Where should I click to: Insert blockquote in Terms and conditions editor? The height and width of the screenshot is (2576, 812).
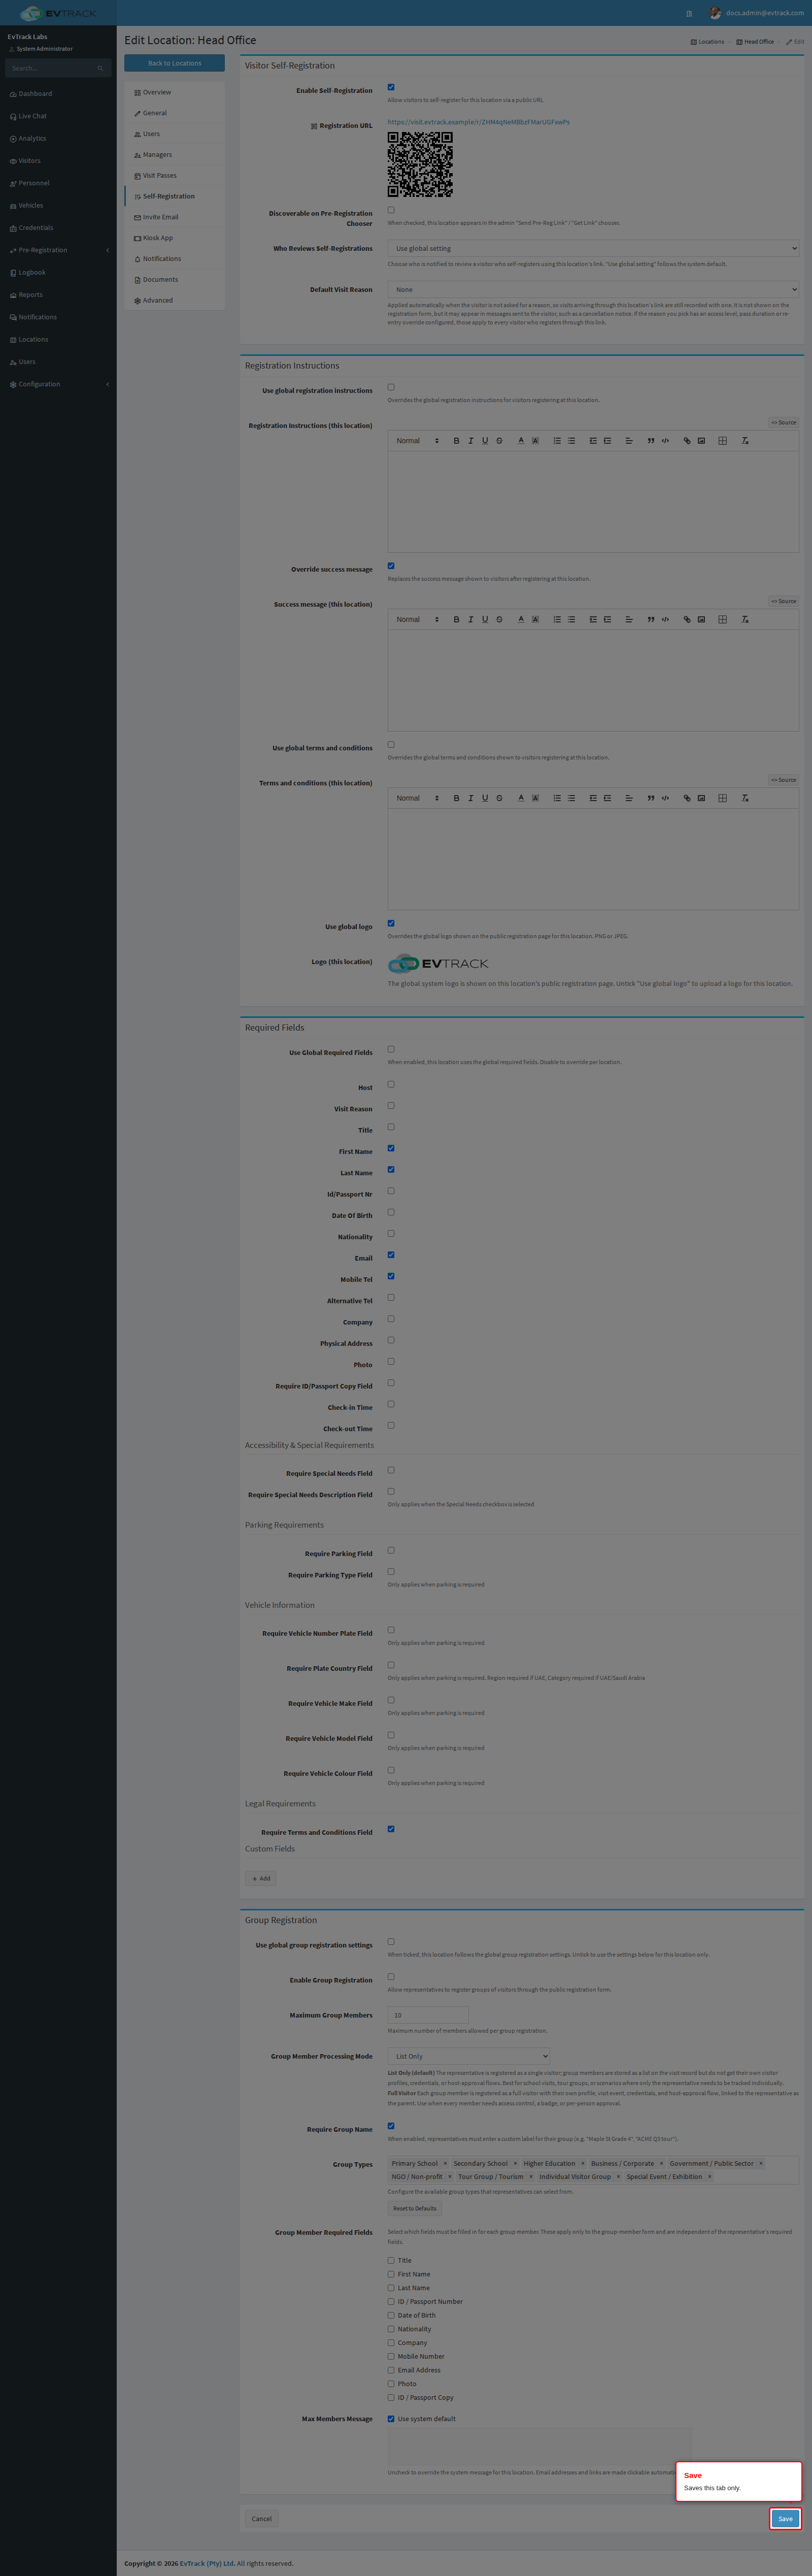[651, 798]
